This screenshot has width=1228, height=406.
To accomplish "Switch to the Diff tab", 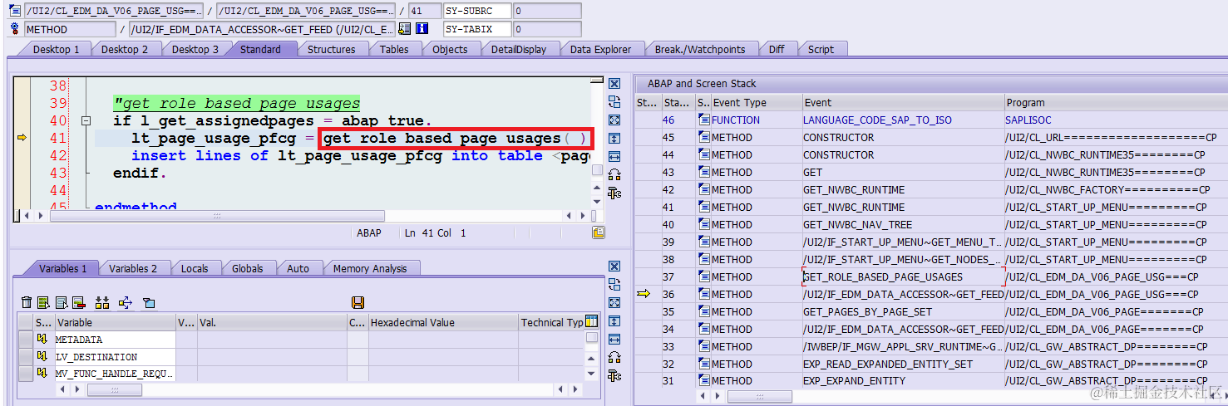I will point(777,50).
